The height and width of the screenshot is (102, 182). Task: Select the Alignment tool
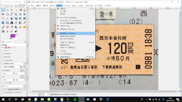(3, 18)
